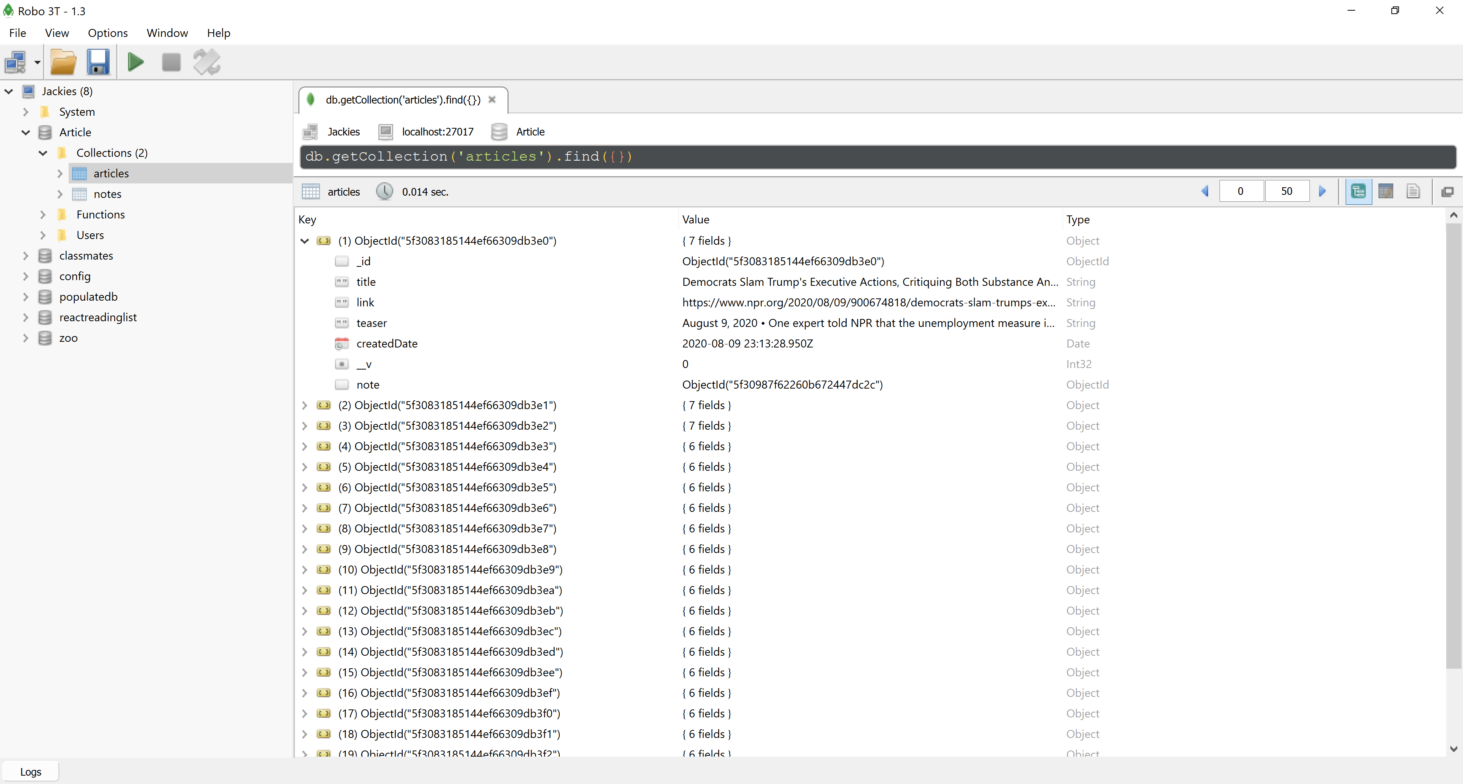Open the Help menu
Image resolution: width=1463 pixels, height=784 pixels.
(x=219, y=33)
